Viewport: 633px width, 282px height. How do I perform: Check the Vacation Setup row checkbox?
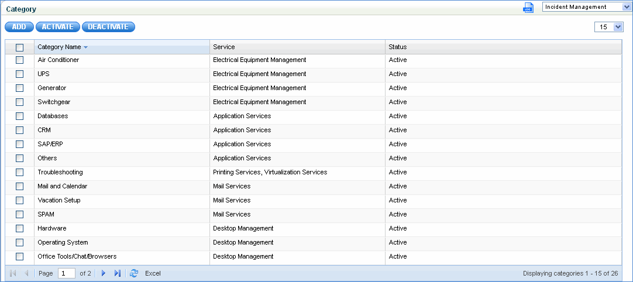click(19, 201)
